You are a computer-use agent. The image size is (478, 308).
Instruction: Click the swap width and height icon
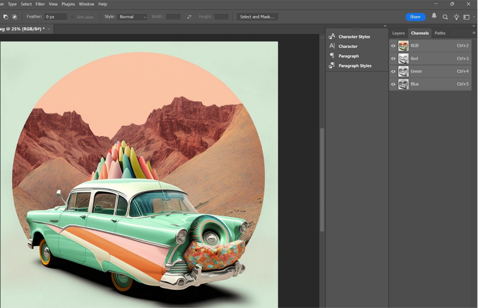click(189, 17)
